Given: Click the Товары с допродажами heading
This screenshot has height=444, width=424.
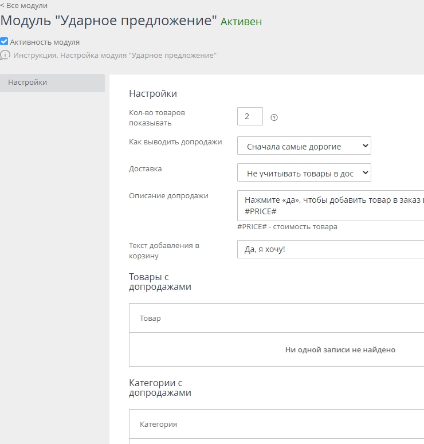Looking at the screenshot, I should pyautogui.click(x=160, y=282).
